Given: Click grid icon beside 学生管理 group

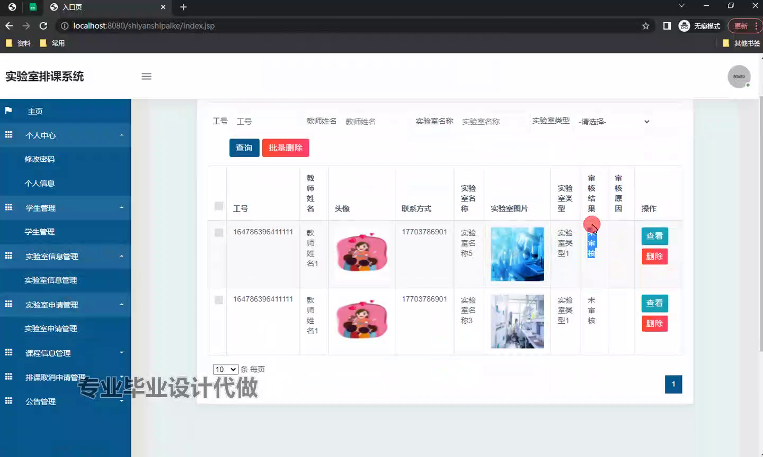Looking at the screenshot, I should pyautogui.click(x=8, y=207).
